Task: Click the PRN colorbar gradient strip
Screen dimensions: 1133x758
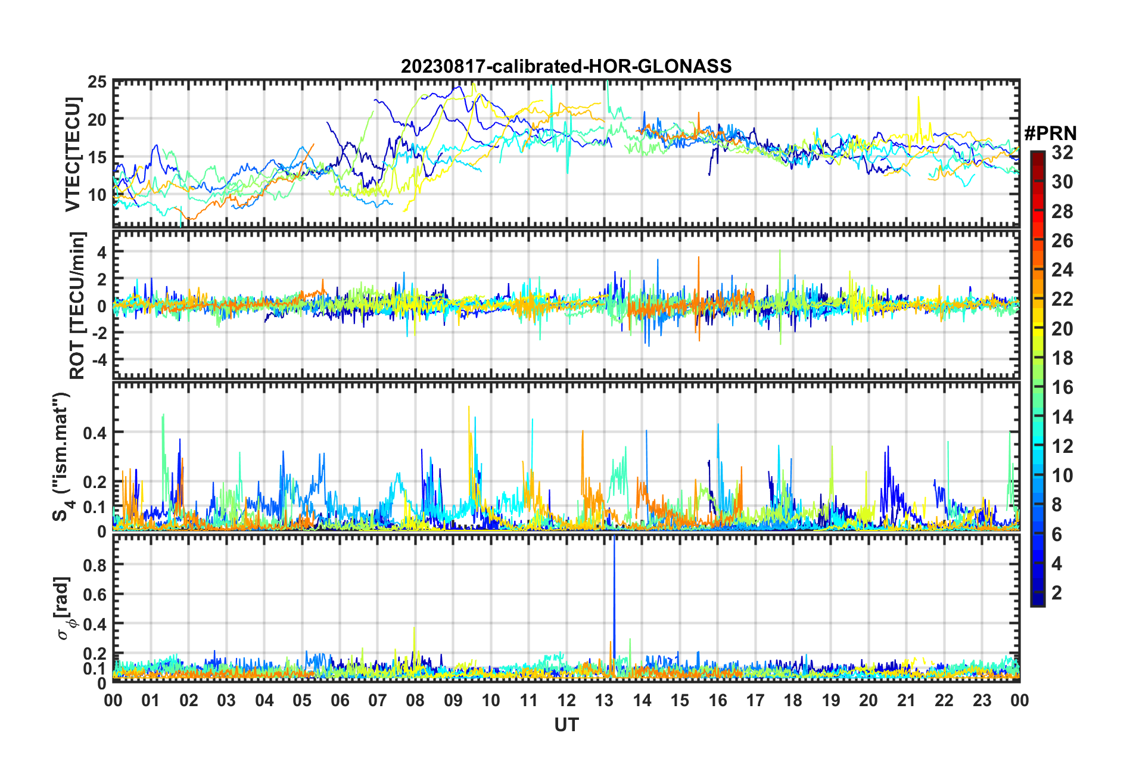Action: point(1037,378)
